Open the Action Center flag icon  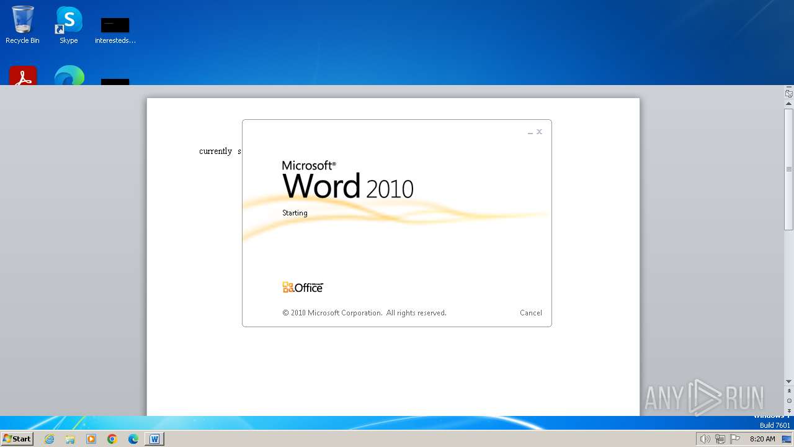click(735, 439)
